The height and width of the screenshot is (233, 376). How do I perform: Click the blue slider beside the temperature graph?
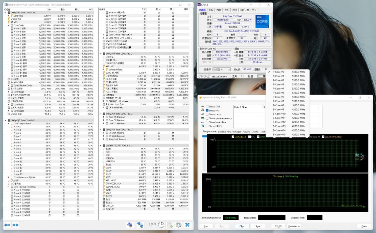click(x=204, y=137)
